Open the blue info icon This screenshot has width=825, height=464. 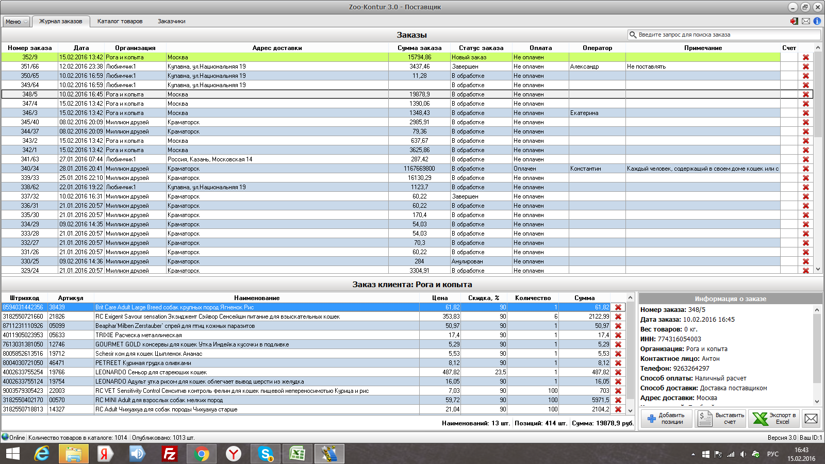point(817,21)
